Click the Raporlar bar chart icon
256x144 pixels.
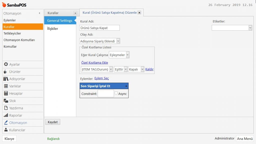pos(6,115)
